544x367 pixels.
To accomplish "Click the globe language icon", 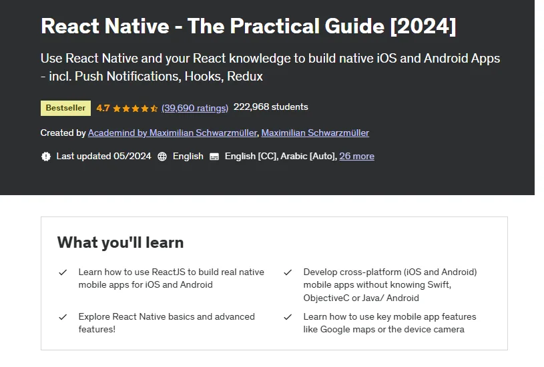I will 162,157.
